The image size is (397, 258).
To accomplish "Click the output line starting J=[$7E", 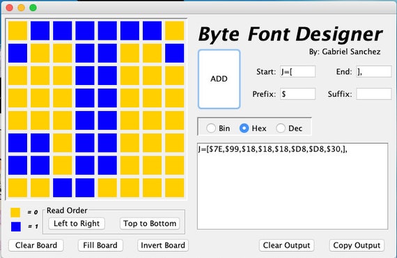I will [273, 149].
